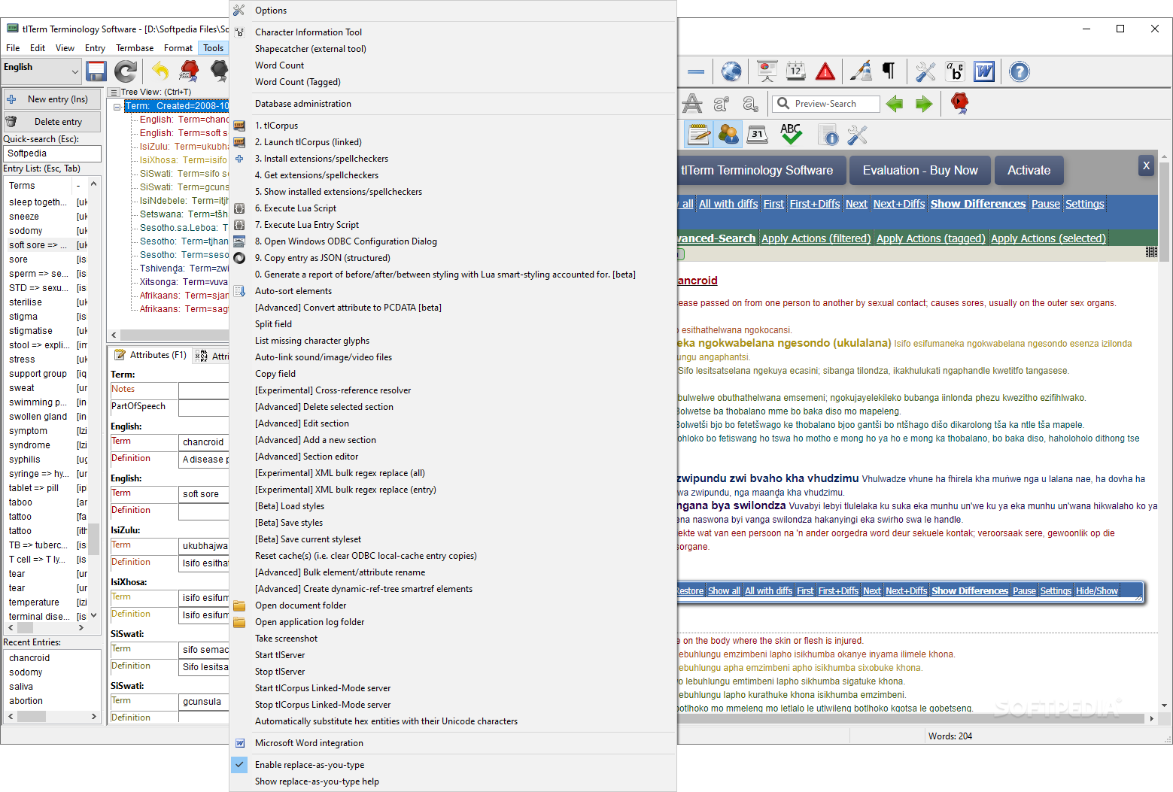Click the blue question mark help icon
1173x792 pixels.
tap(1020, 71)
